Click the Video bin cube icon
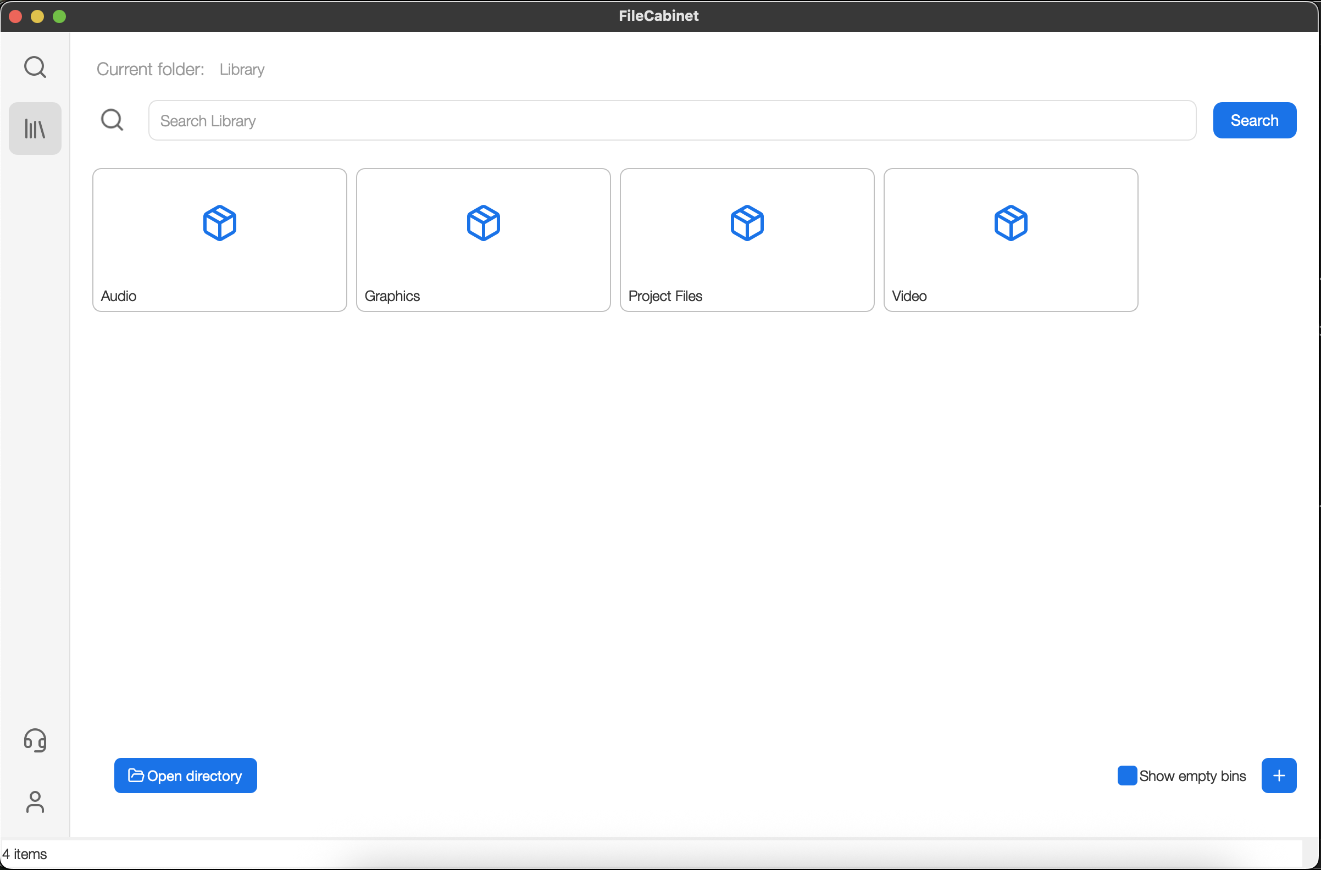 (1011, 223)
